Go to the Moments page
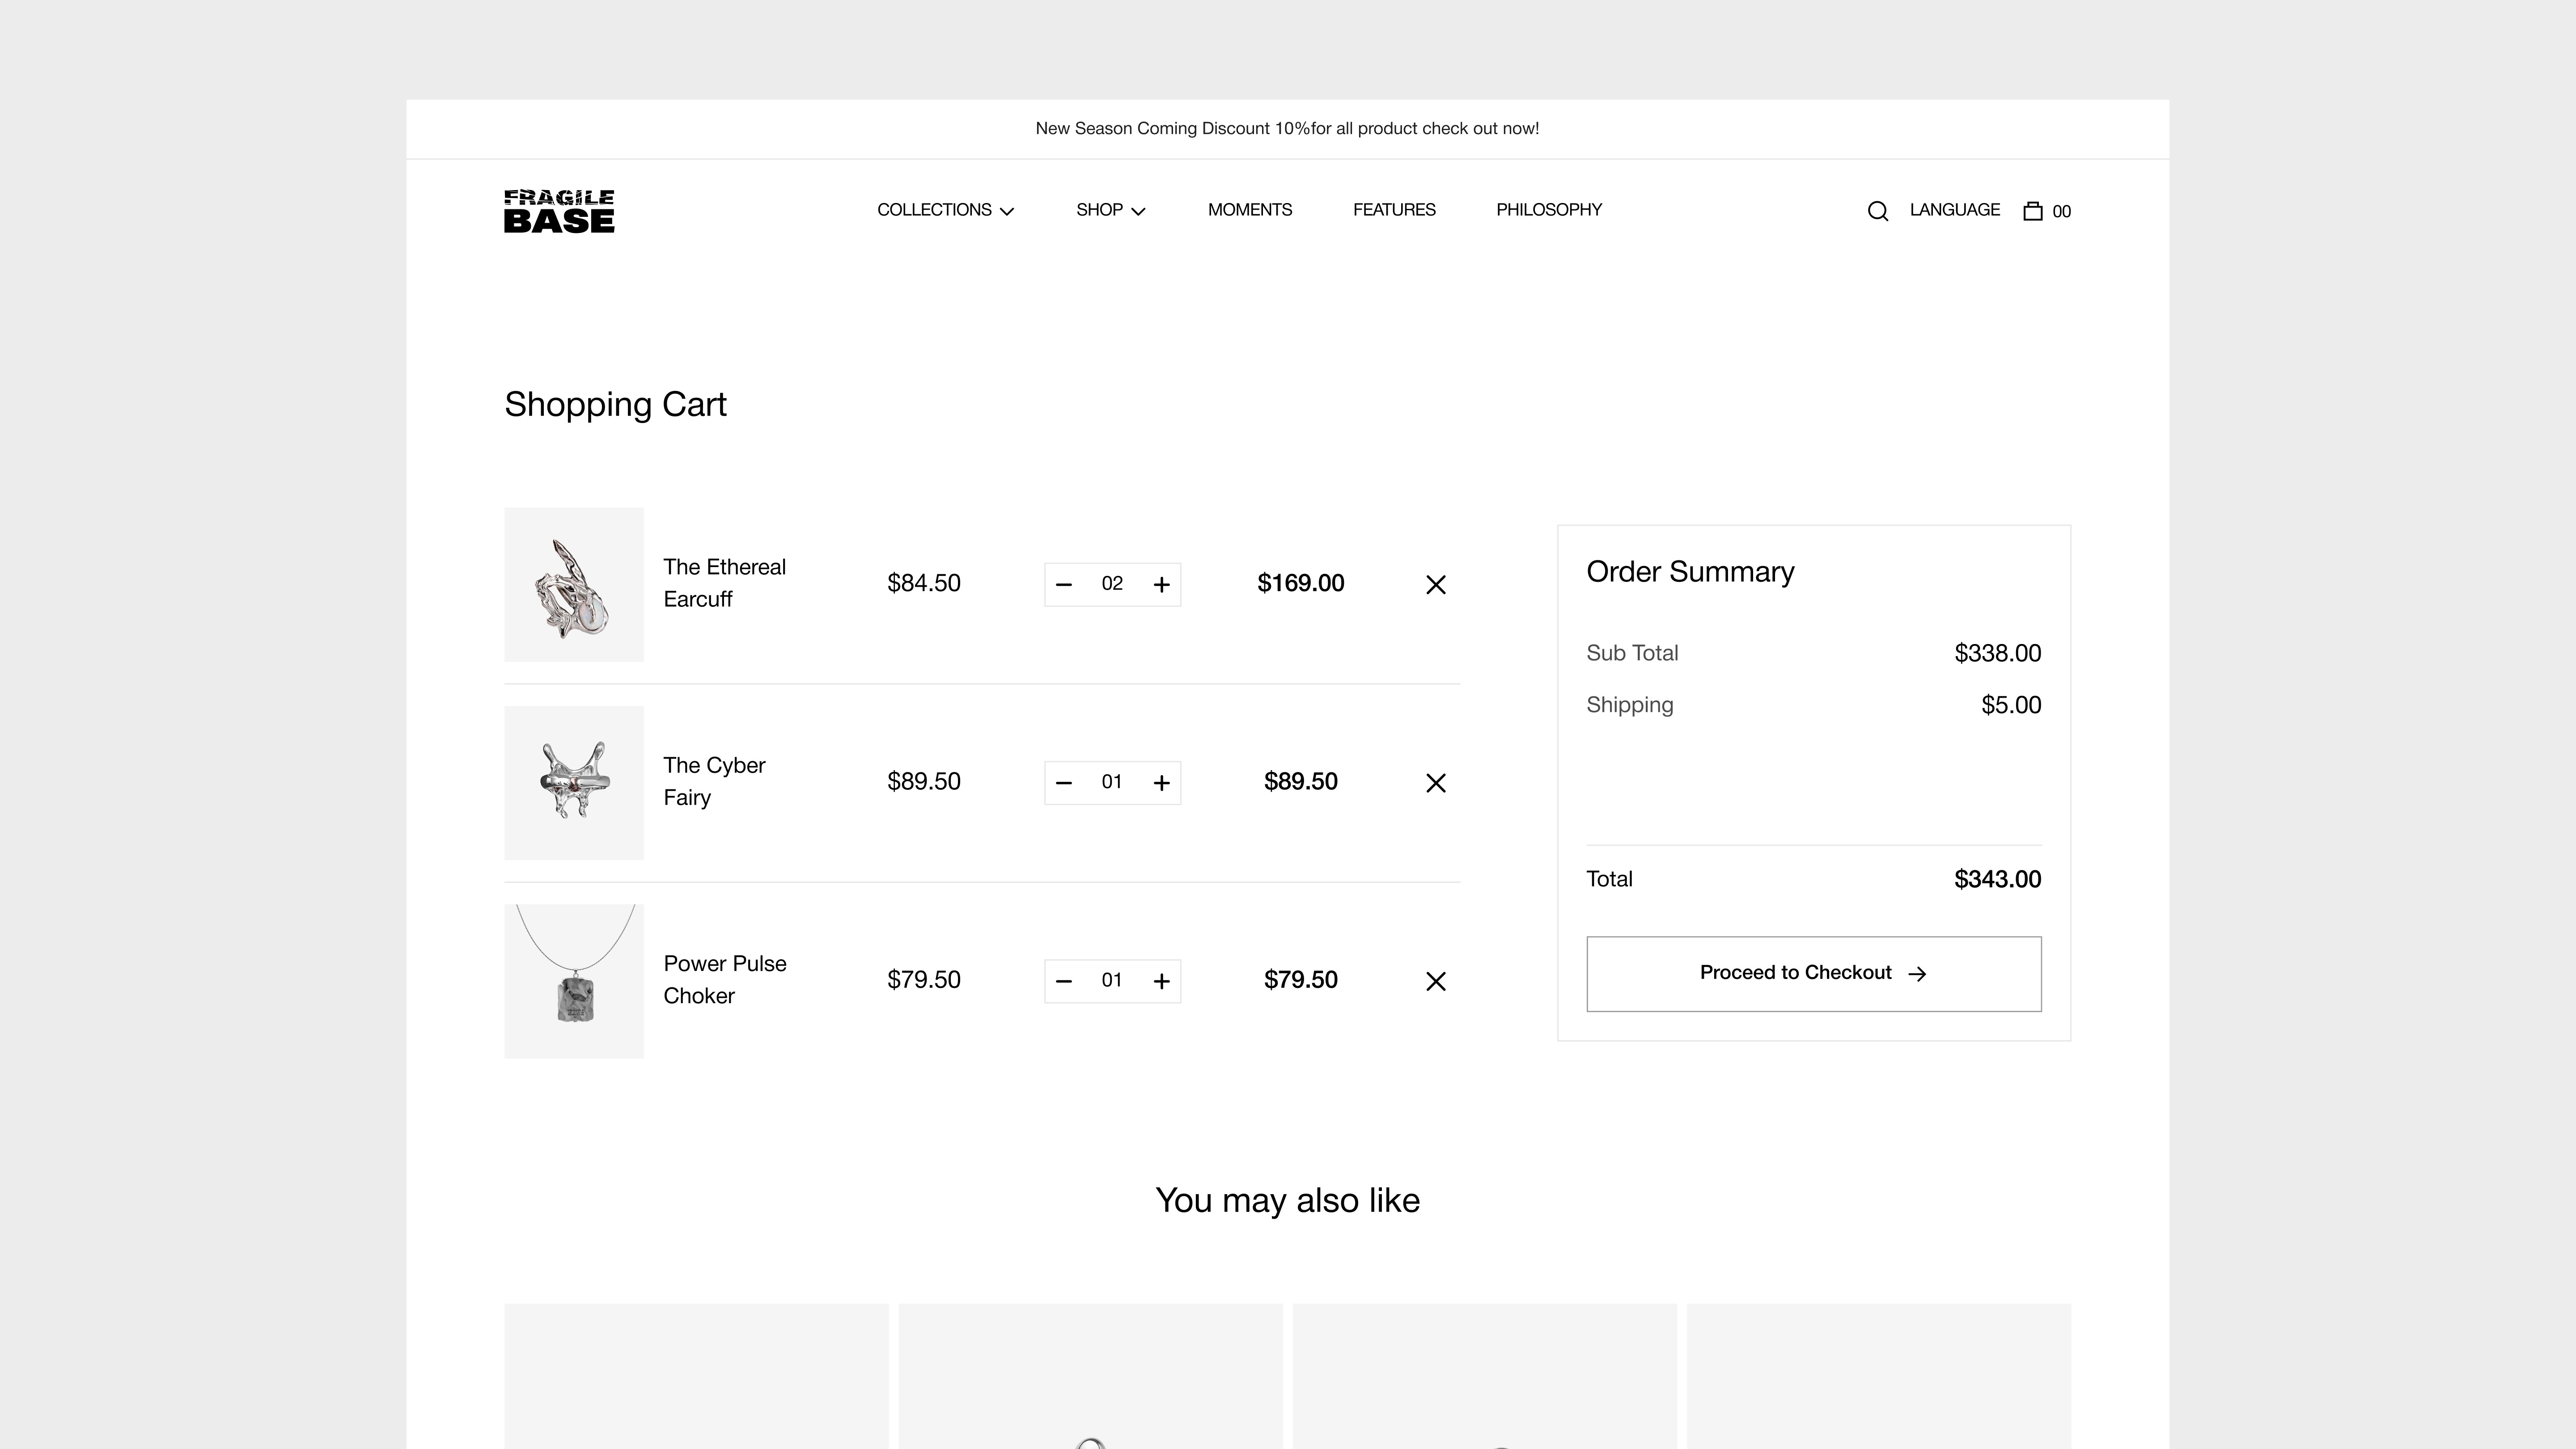Viewport: 2576px width, 1449px height. coord(1249,210)
